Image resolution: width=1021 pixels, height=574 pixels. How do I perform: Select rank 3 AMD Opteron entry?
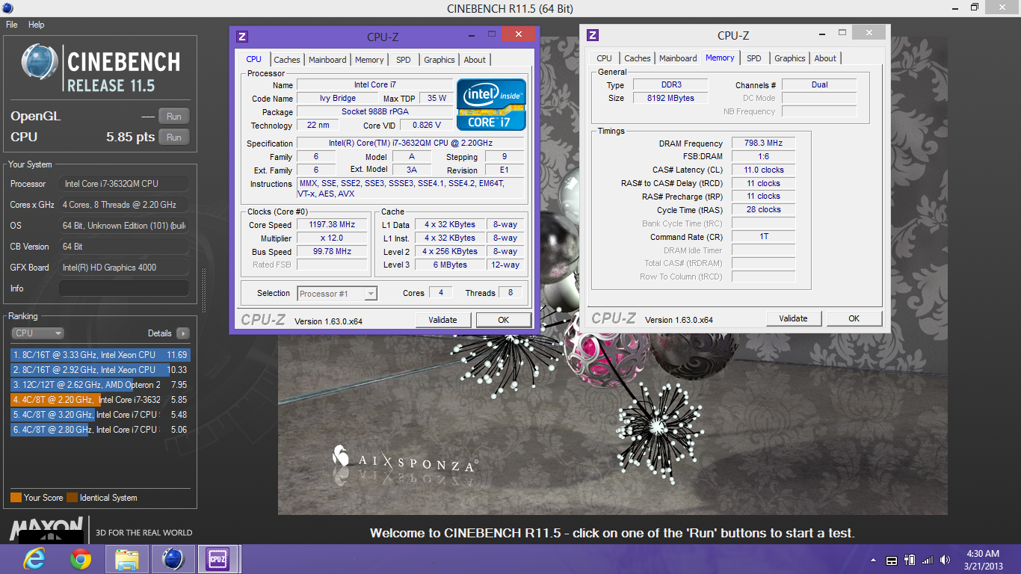click(101, 385)
